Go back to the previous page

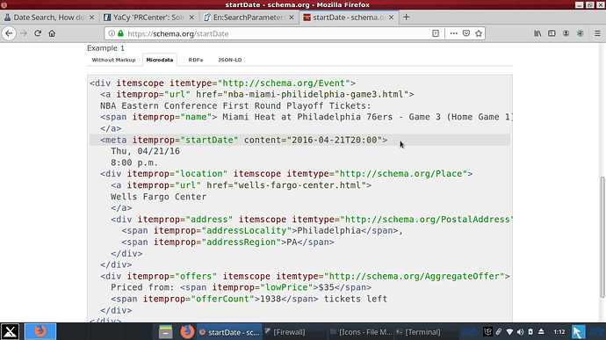coord(9,33)
